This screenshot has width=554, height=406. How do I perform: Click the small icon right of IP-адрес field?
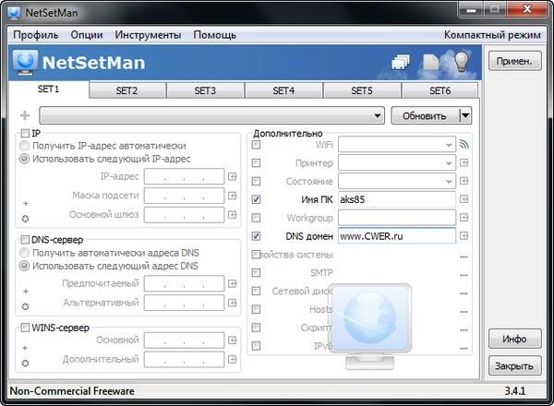233,176
